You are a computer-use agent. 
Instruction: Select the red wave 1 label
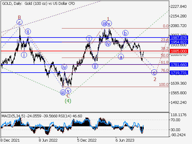pos(108,18)
